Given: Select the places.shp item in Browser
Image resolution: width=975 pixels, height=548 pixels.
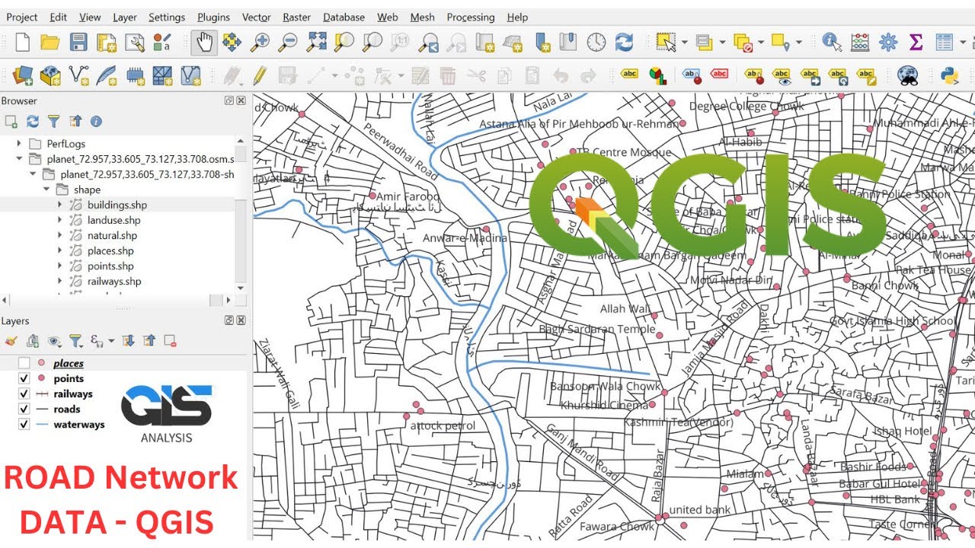Looking at the screenshot, I should (x=110, y=250).
